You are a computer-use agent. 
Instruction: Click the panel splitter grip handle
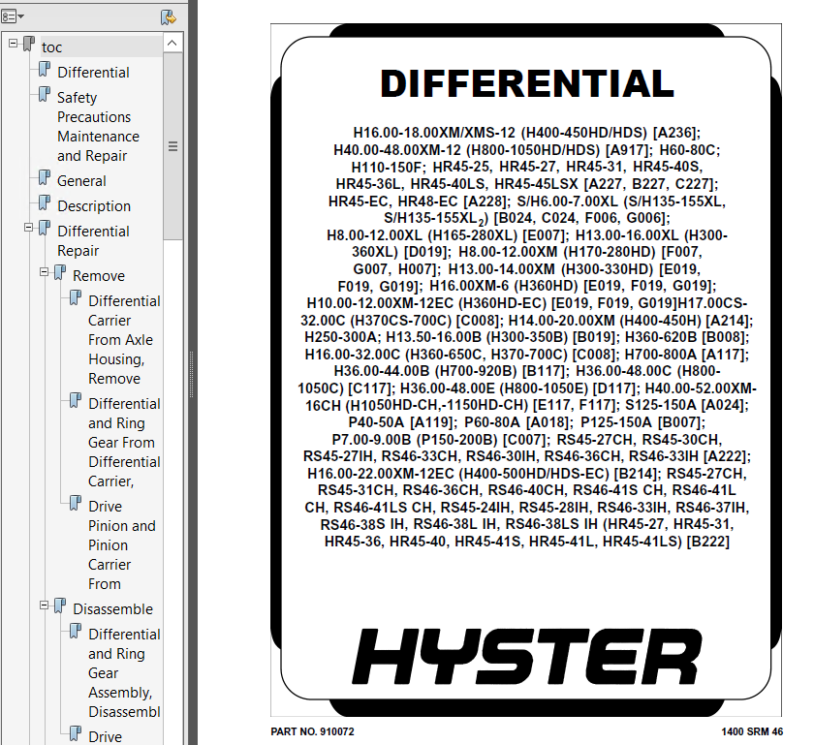coord(192,374)
